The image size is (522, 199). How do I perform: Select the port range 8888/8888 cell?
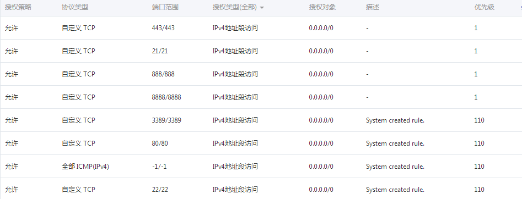coord(166,97)
